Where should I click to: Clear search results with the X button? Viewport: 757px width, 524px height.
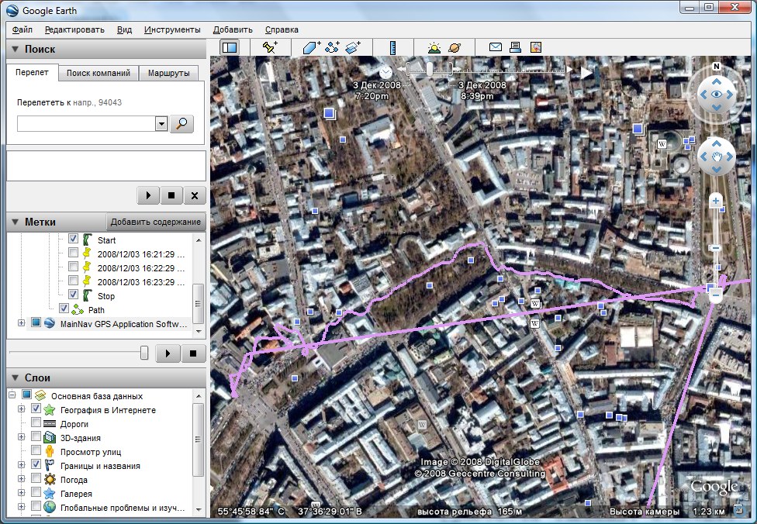click(195, 195)
